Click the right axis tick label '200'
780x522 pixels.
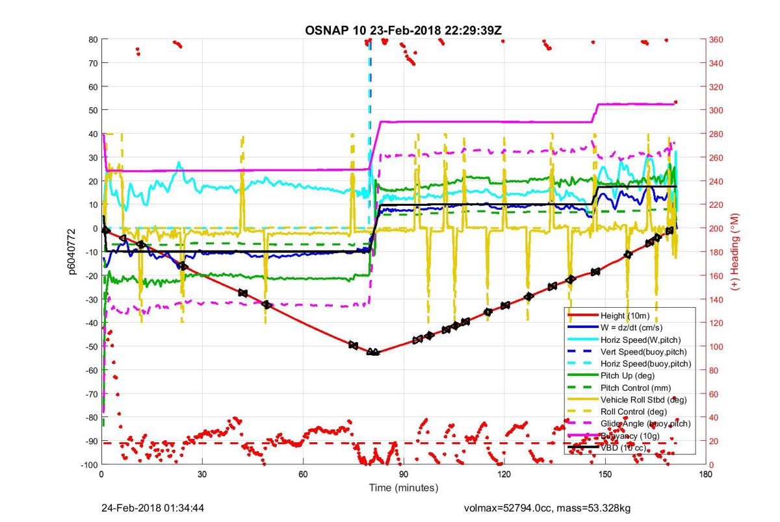716,229
